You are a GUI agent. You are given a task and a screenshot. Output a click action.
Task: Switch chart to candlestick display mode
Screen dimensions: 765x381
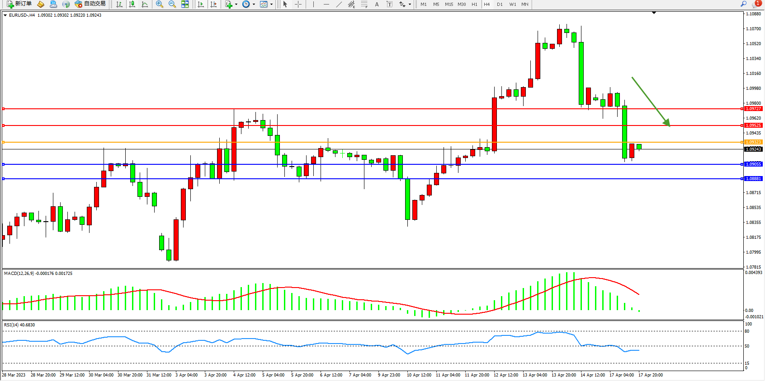coord(132,4)
